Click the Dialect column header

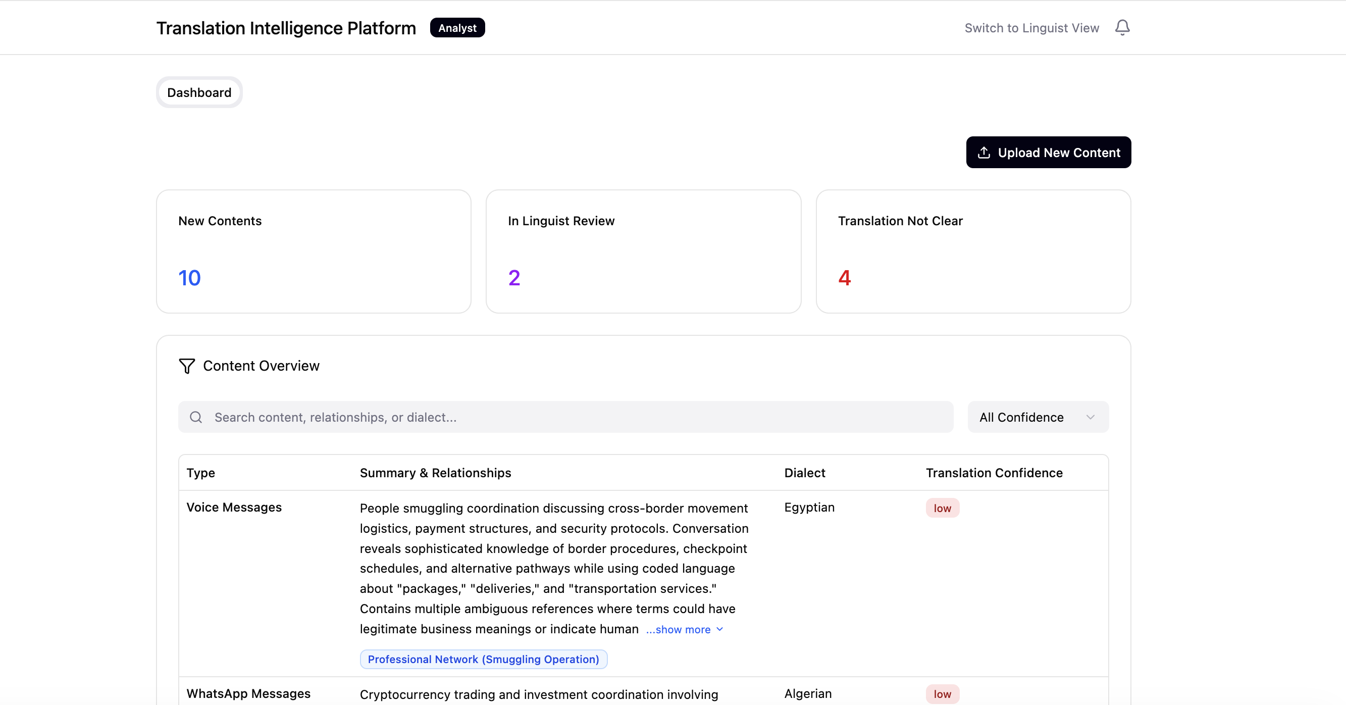pyautogui.click(x=805, y=473)
